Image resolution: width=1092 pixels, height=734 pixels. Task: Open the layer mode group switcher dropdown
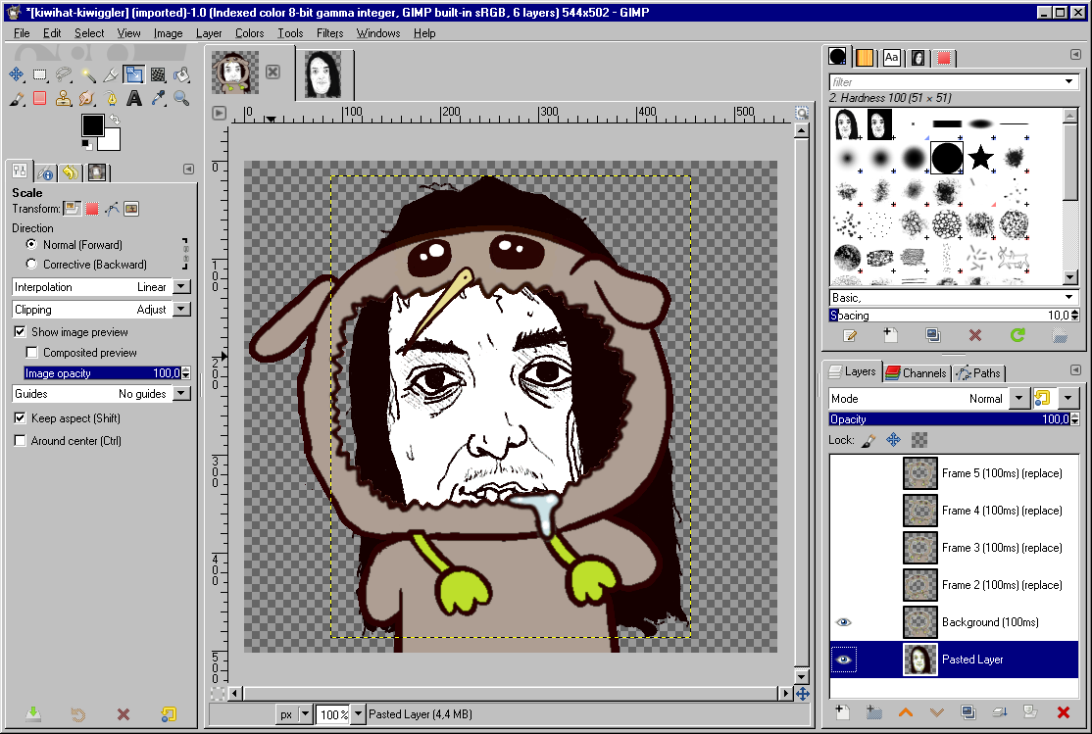(1067, 398)
